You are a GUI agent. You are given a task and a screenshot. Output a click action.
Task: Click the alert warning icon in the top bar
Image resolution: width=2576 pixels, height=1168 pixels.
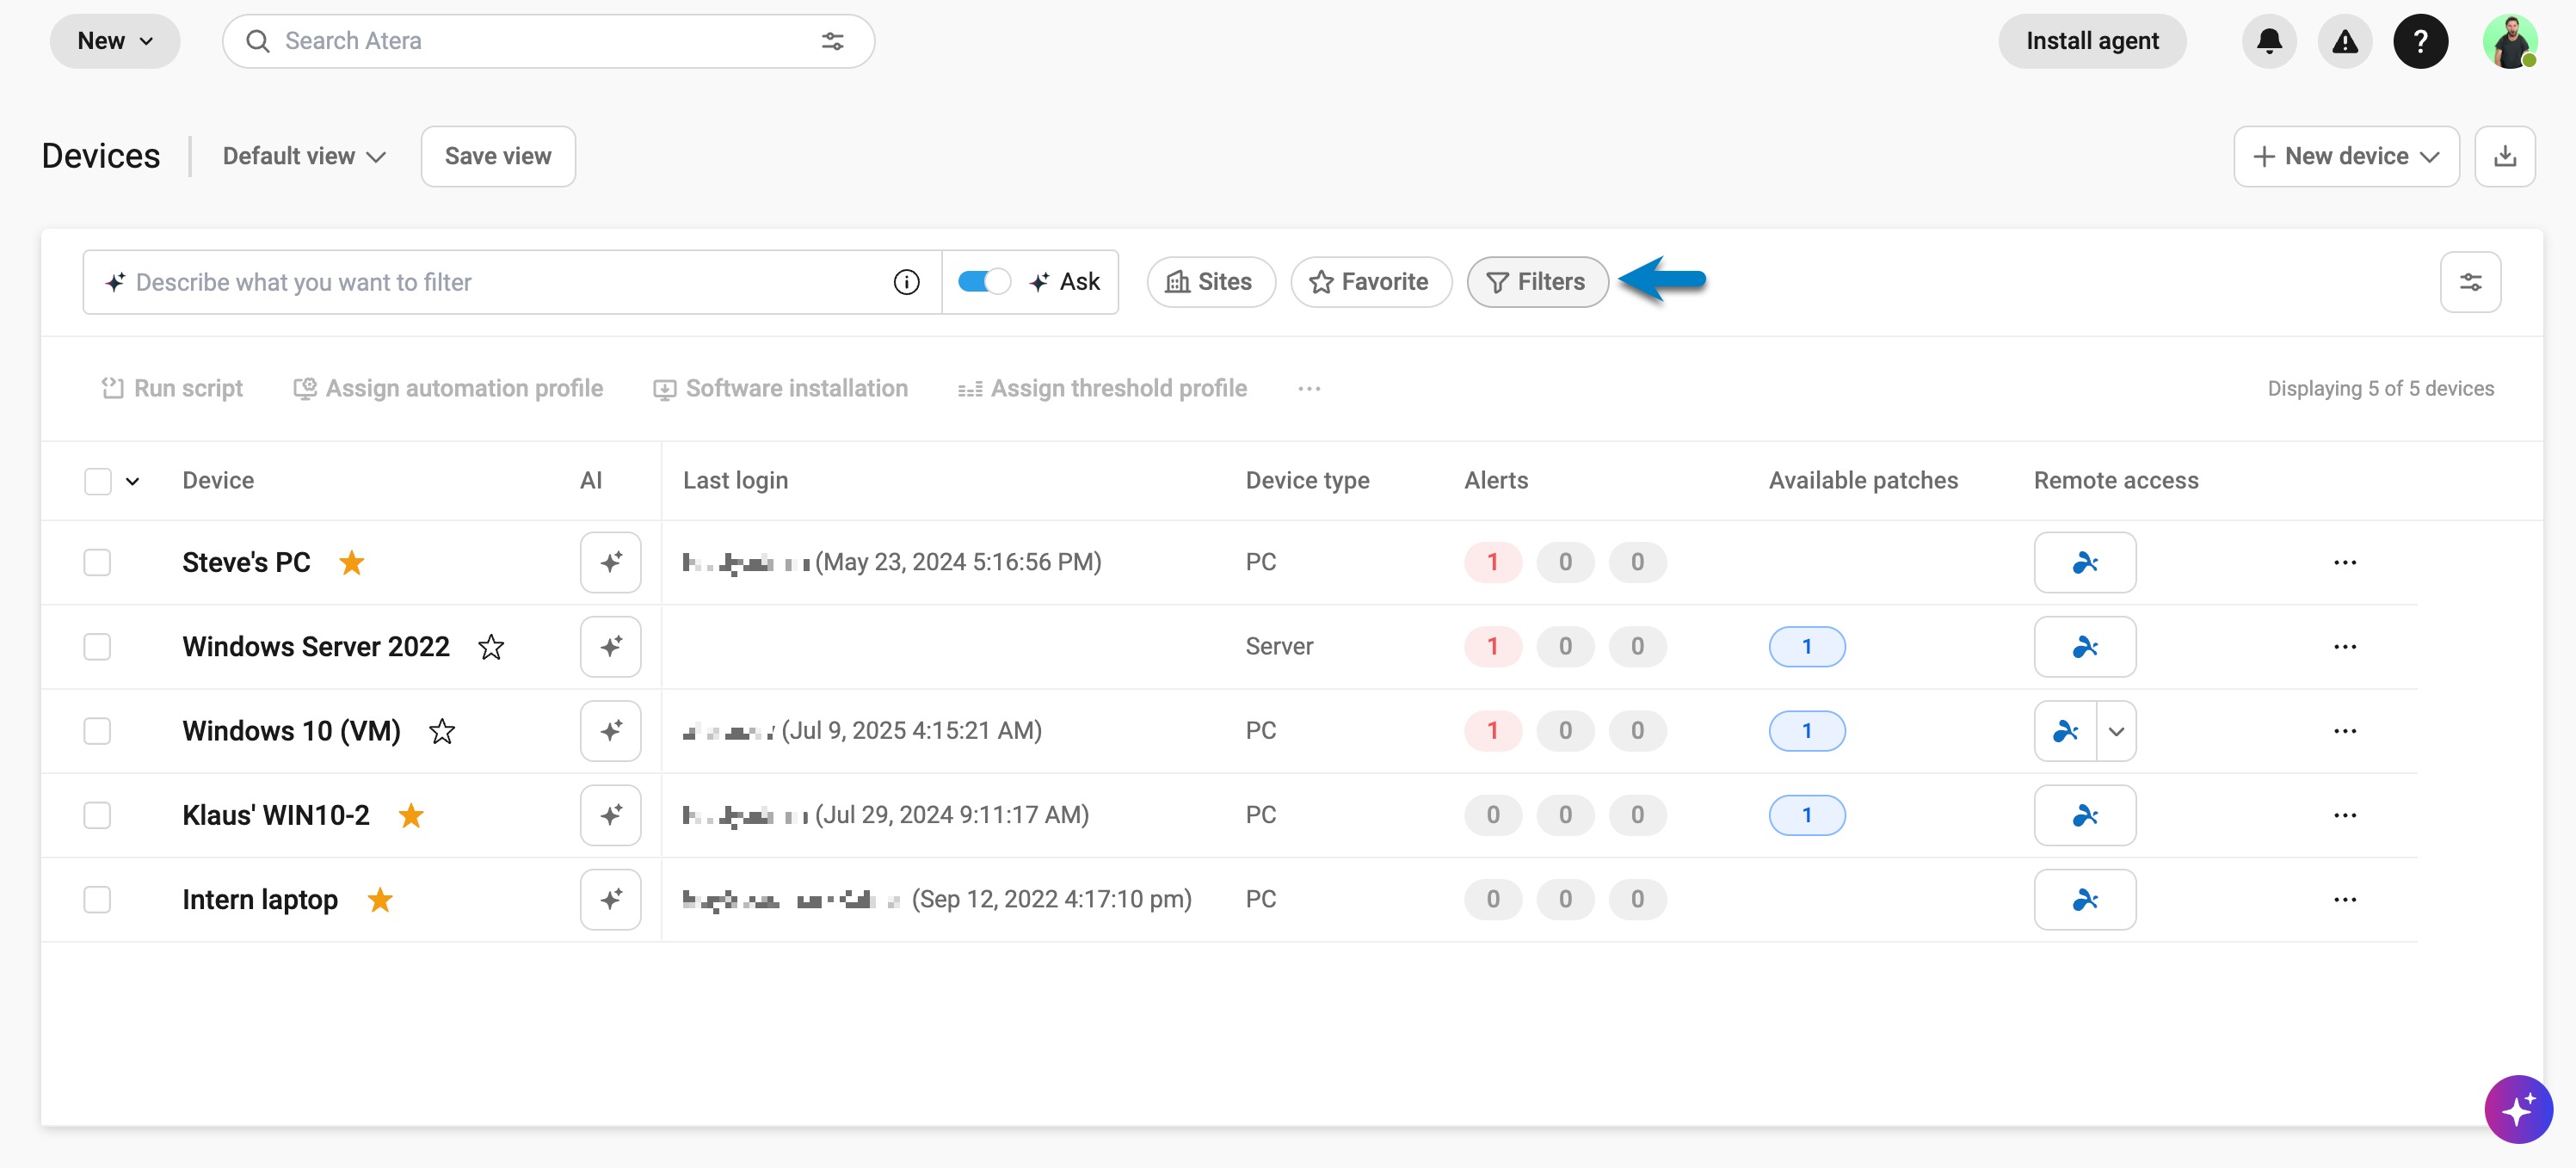click(2345, 41)
